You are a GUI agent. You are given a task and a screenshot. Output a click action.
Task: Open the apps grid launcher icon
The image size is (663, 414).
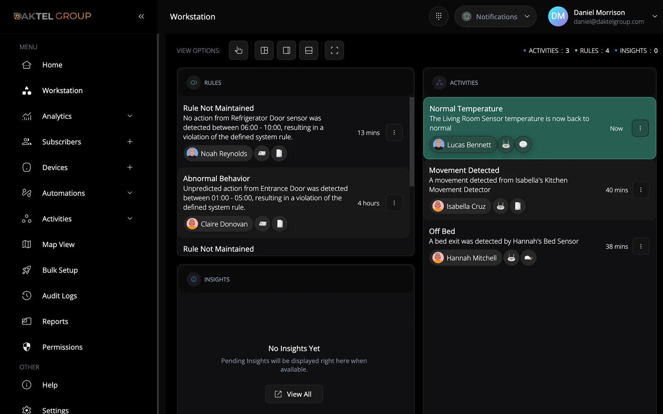coord(438,17)
